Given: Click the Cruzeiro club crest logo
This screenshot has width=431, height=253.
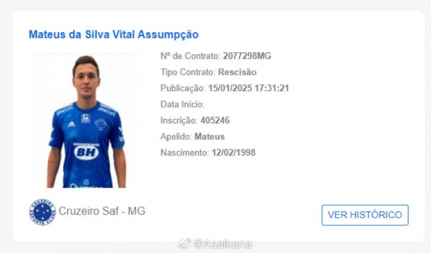Looking at the screenshot, I should click(43, 212).
